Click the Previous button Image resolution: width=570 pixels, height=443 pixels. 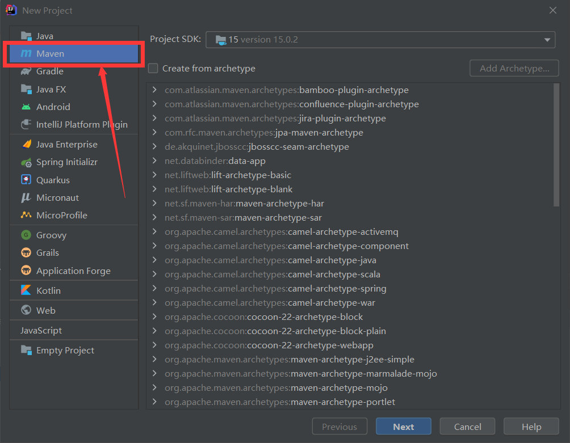click(x=340, y=427)
